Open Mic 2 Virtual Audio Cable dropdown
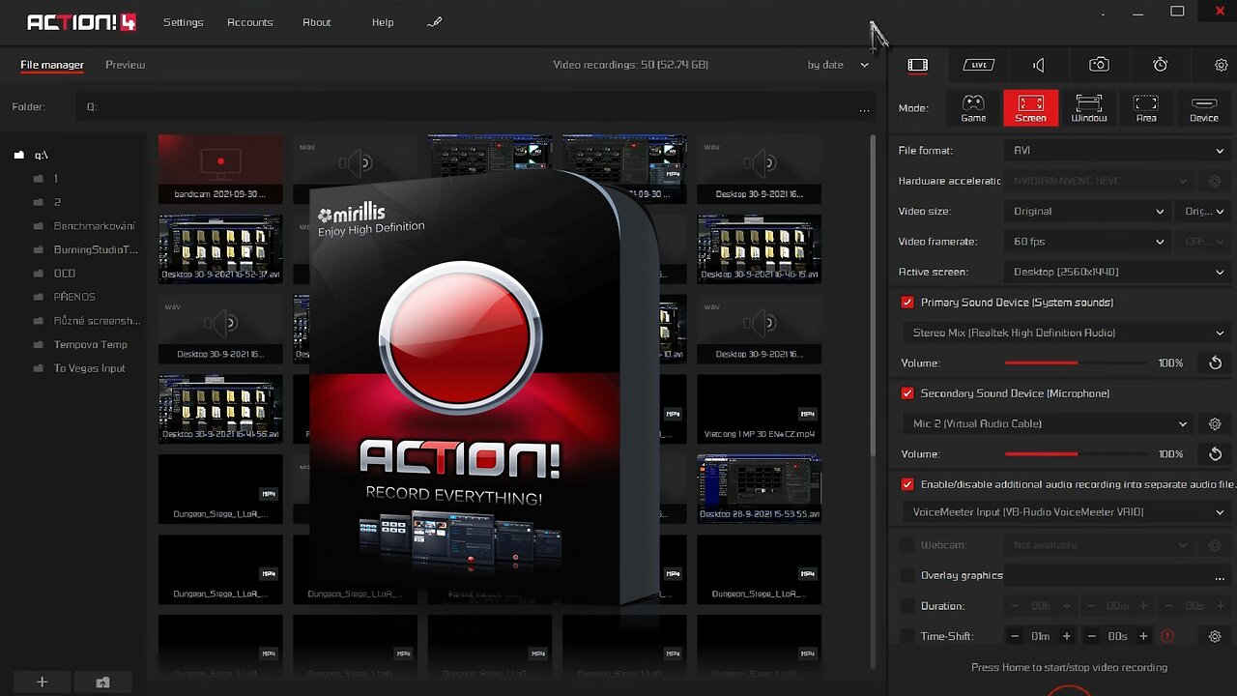 1050,423
